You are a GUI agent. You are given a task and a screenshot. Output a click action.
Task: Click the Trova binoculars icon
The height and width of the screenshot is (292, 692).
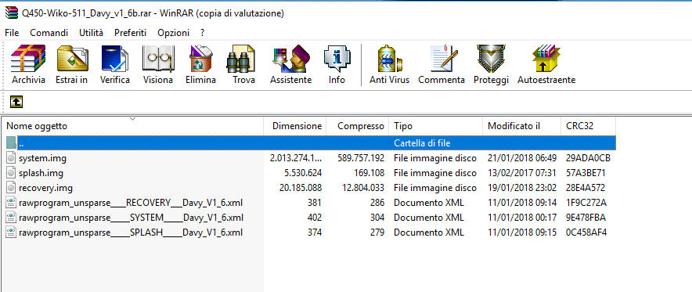tap(241, 58)
